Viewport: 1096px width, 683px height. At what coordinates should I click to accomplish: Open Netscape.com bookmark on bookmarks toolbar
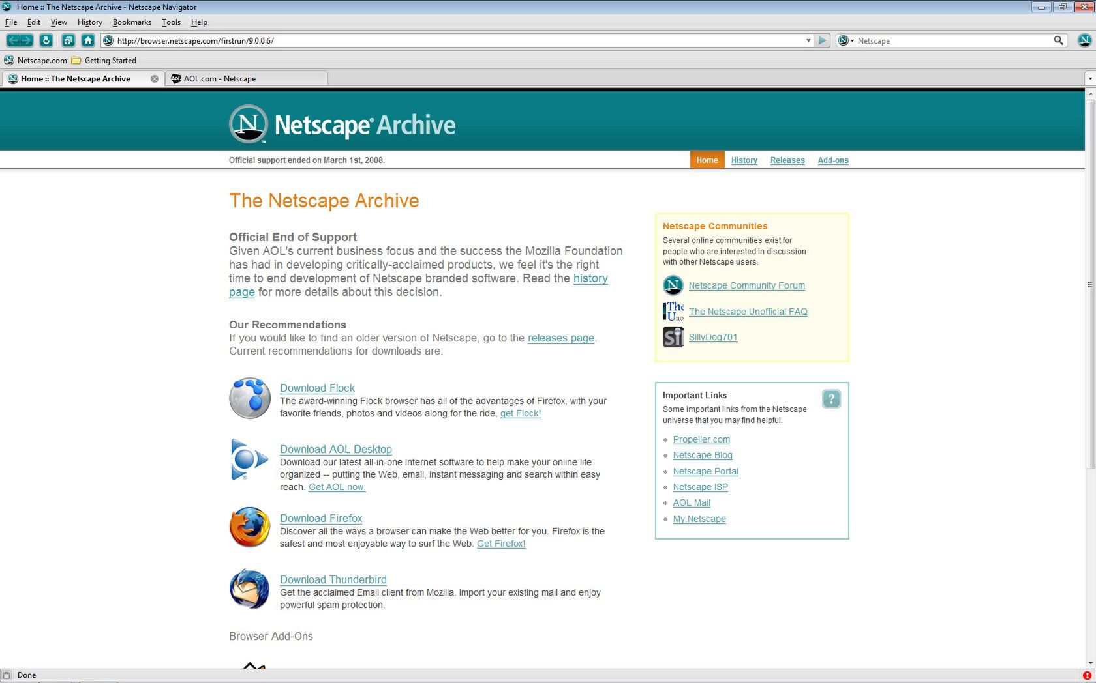[x=36, y=60]
